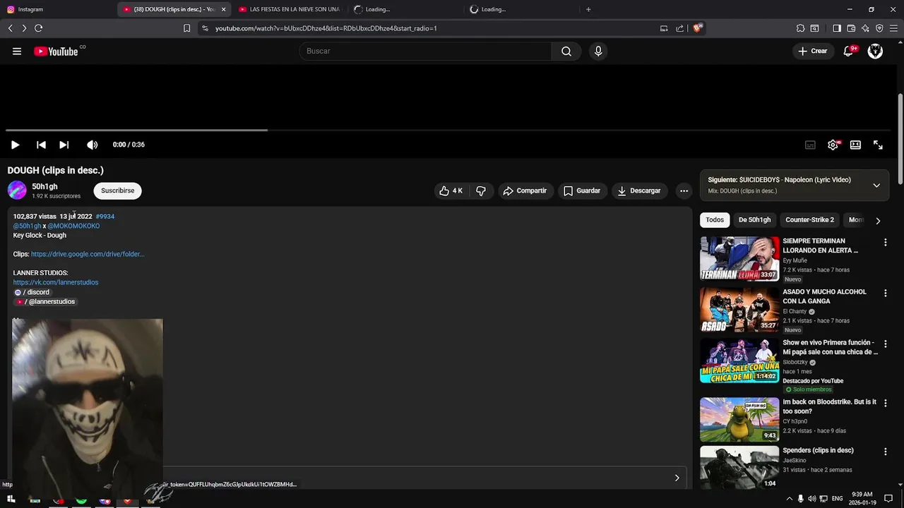This screenshot has width=904, height=508.
Task: Show more filter chips arrow
Action: click(x=878, y=220)
